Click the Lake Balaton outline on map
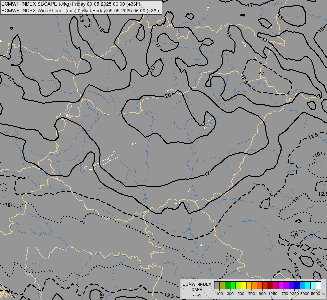327x300 pixels. [102, 161]
